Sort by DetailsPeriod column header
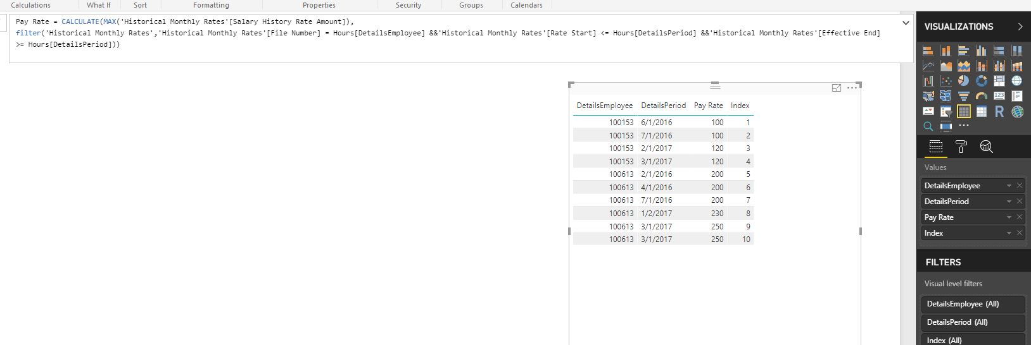 point(663,106)
